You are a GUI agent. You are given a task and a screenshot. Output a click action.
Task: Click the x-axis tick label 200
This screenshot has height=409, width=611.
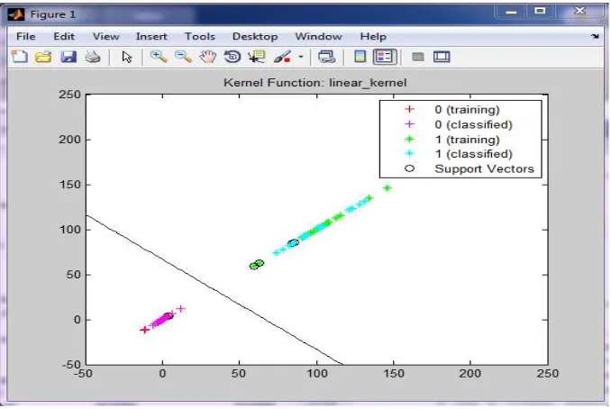point(470,374)
